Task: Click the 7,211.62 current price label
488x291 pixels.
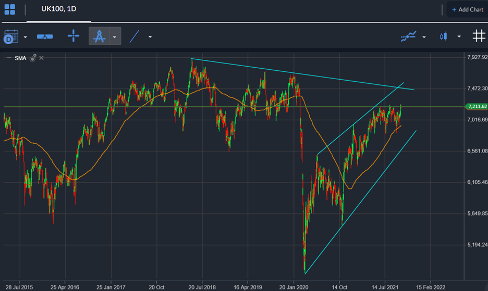Action: 477,107
